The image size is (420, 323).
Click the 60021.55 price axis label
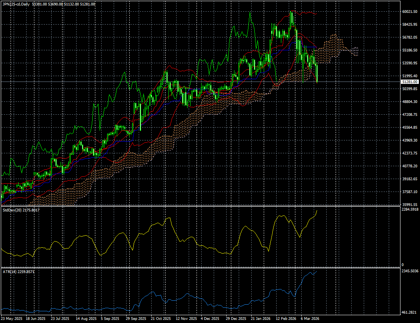pos(410,12)
